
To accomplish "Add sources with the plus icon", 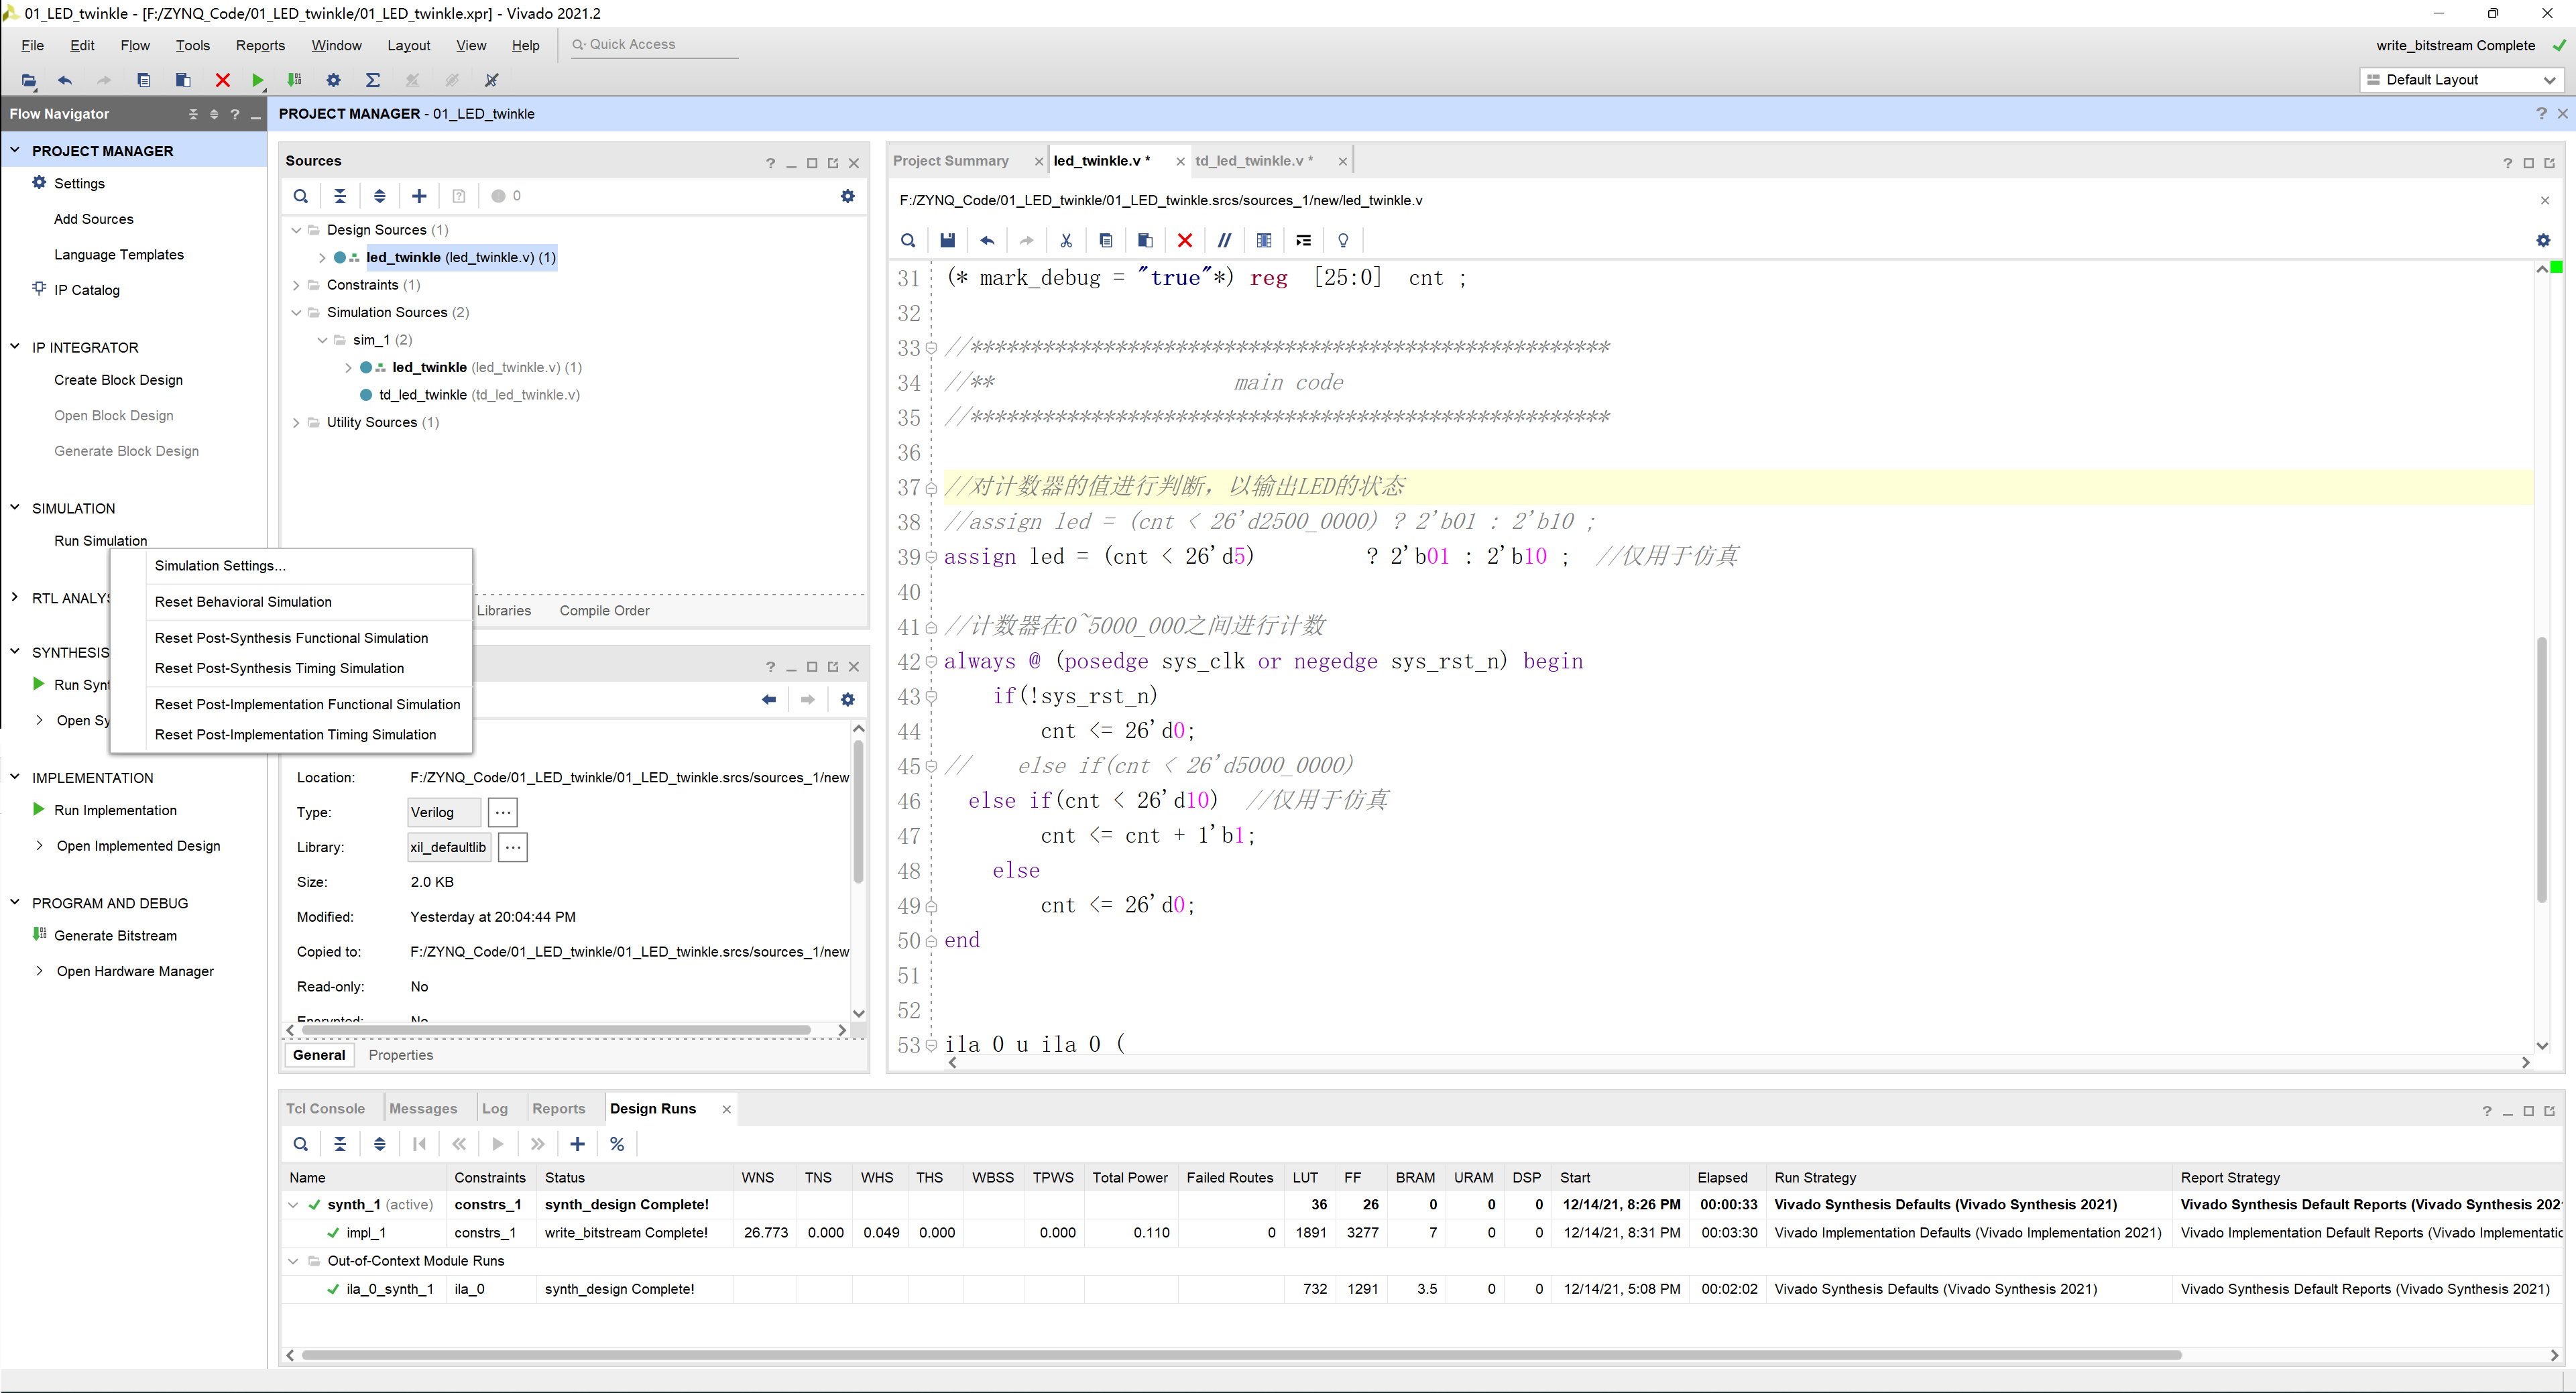I will (419, 196).
